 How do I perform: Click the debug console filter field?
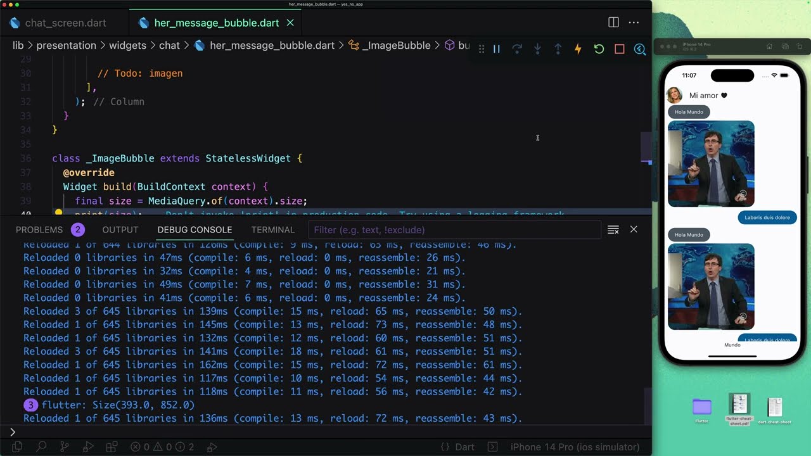(454, 230)
